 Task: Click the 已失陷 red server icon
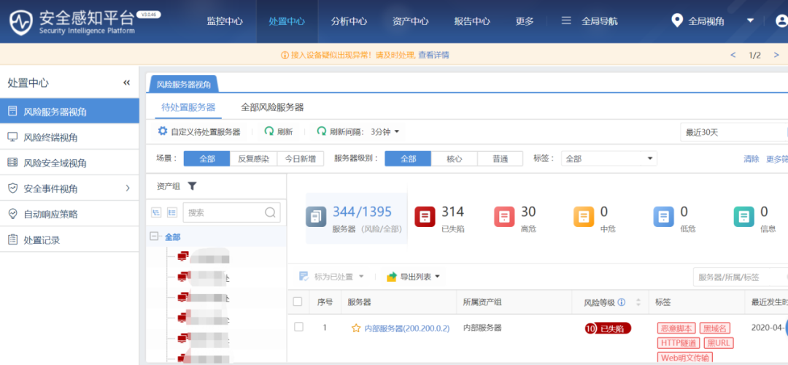(425, 217)
